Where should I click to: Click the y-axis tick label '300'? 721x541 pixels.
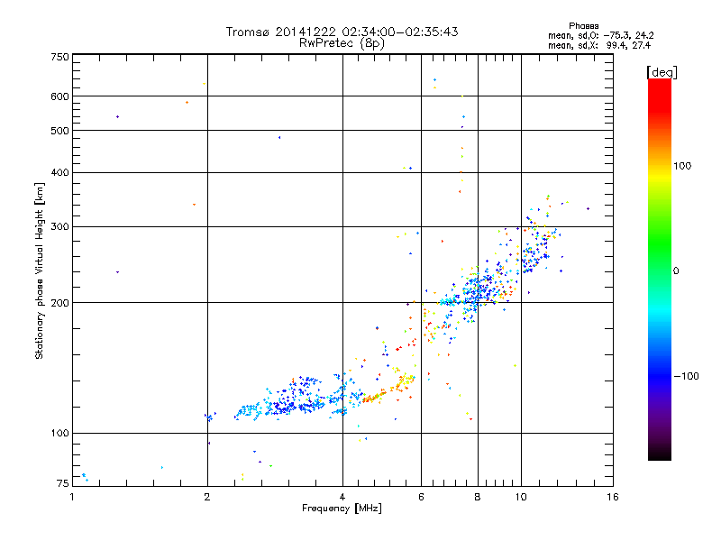click(x=59, y=226)
